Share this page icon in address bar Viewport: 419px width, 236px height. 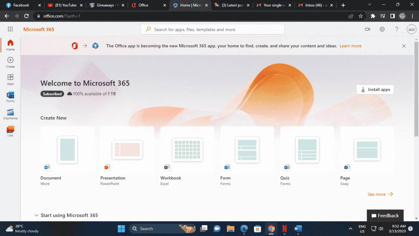351,16
